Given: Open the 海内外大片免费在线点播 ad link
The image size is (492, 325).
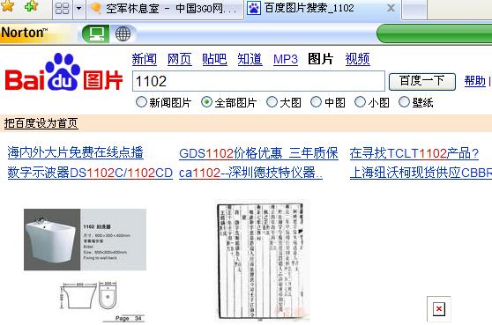Looking at the screenshot, I should tap(75, 152).
